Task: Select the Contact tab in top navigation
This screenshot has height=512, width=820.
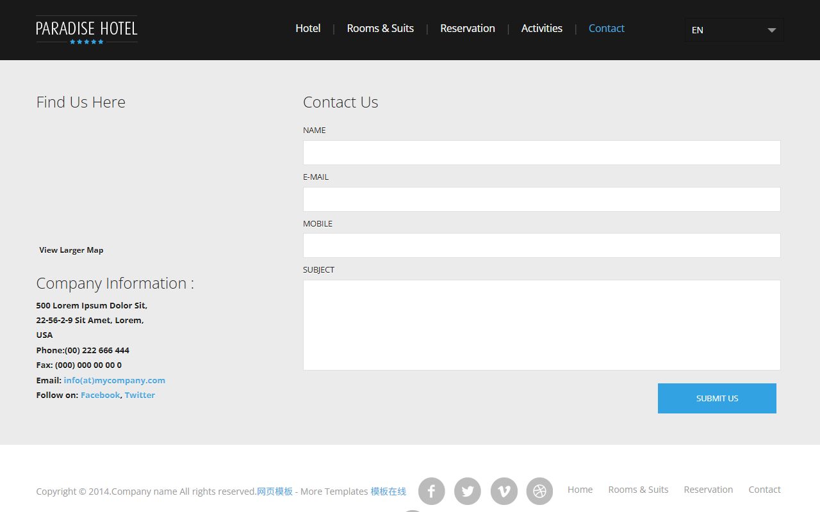Action: [607, 28]
